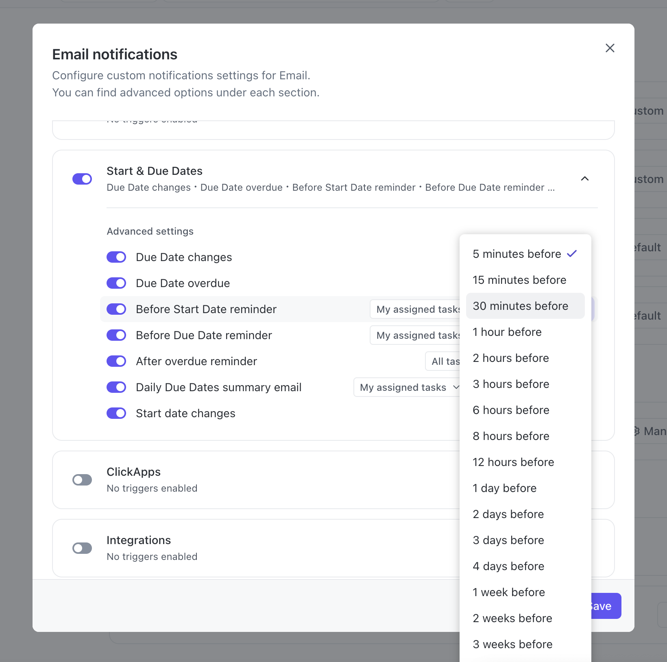Open My assigned tasks dropdown for Before Start Date reminder

point(415,309)
